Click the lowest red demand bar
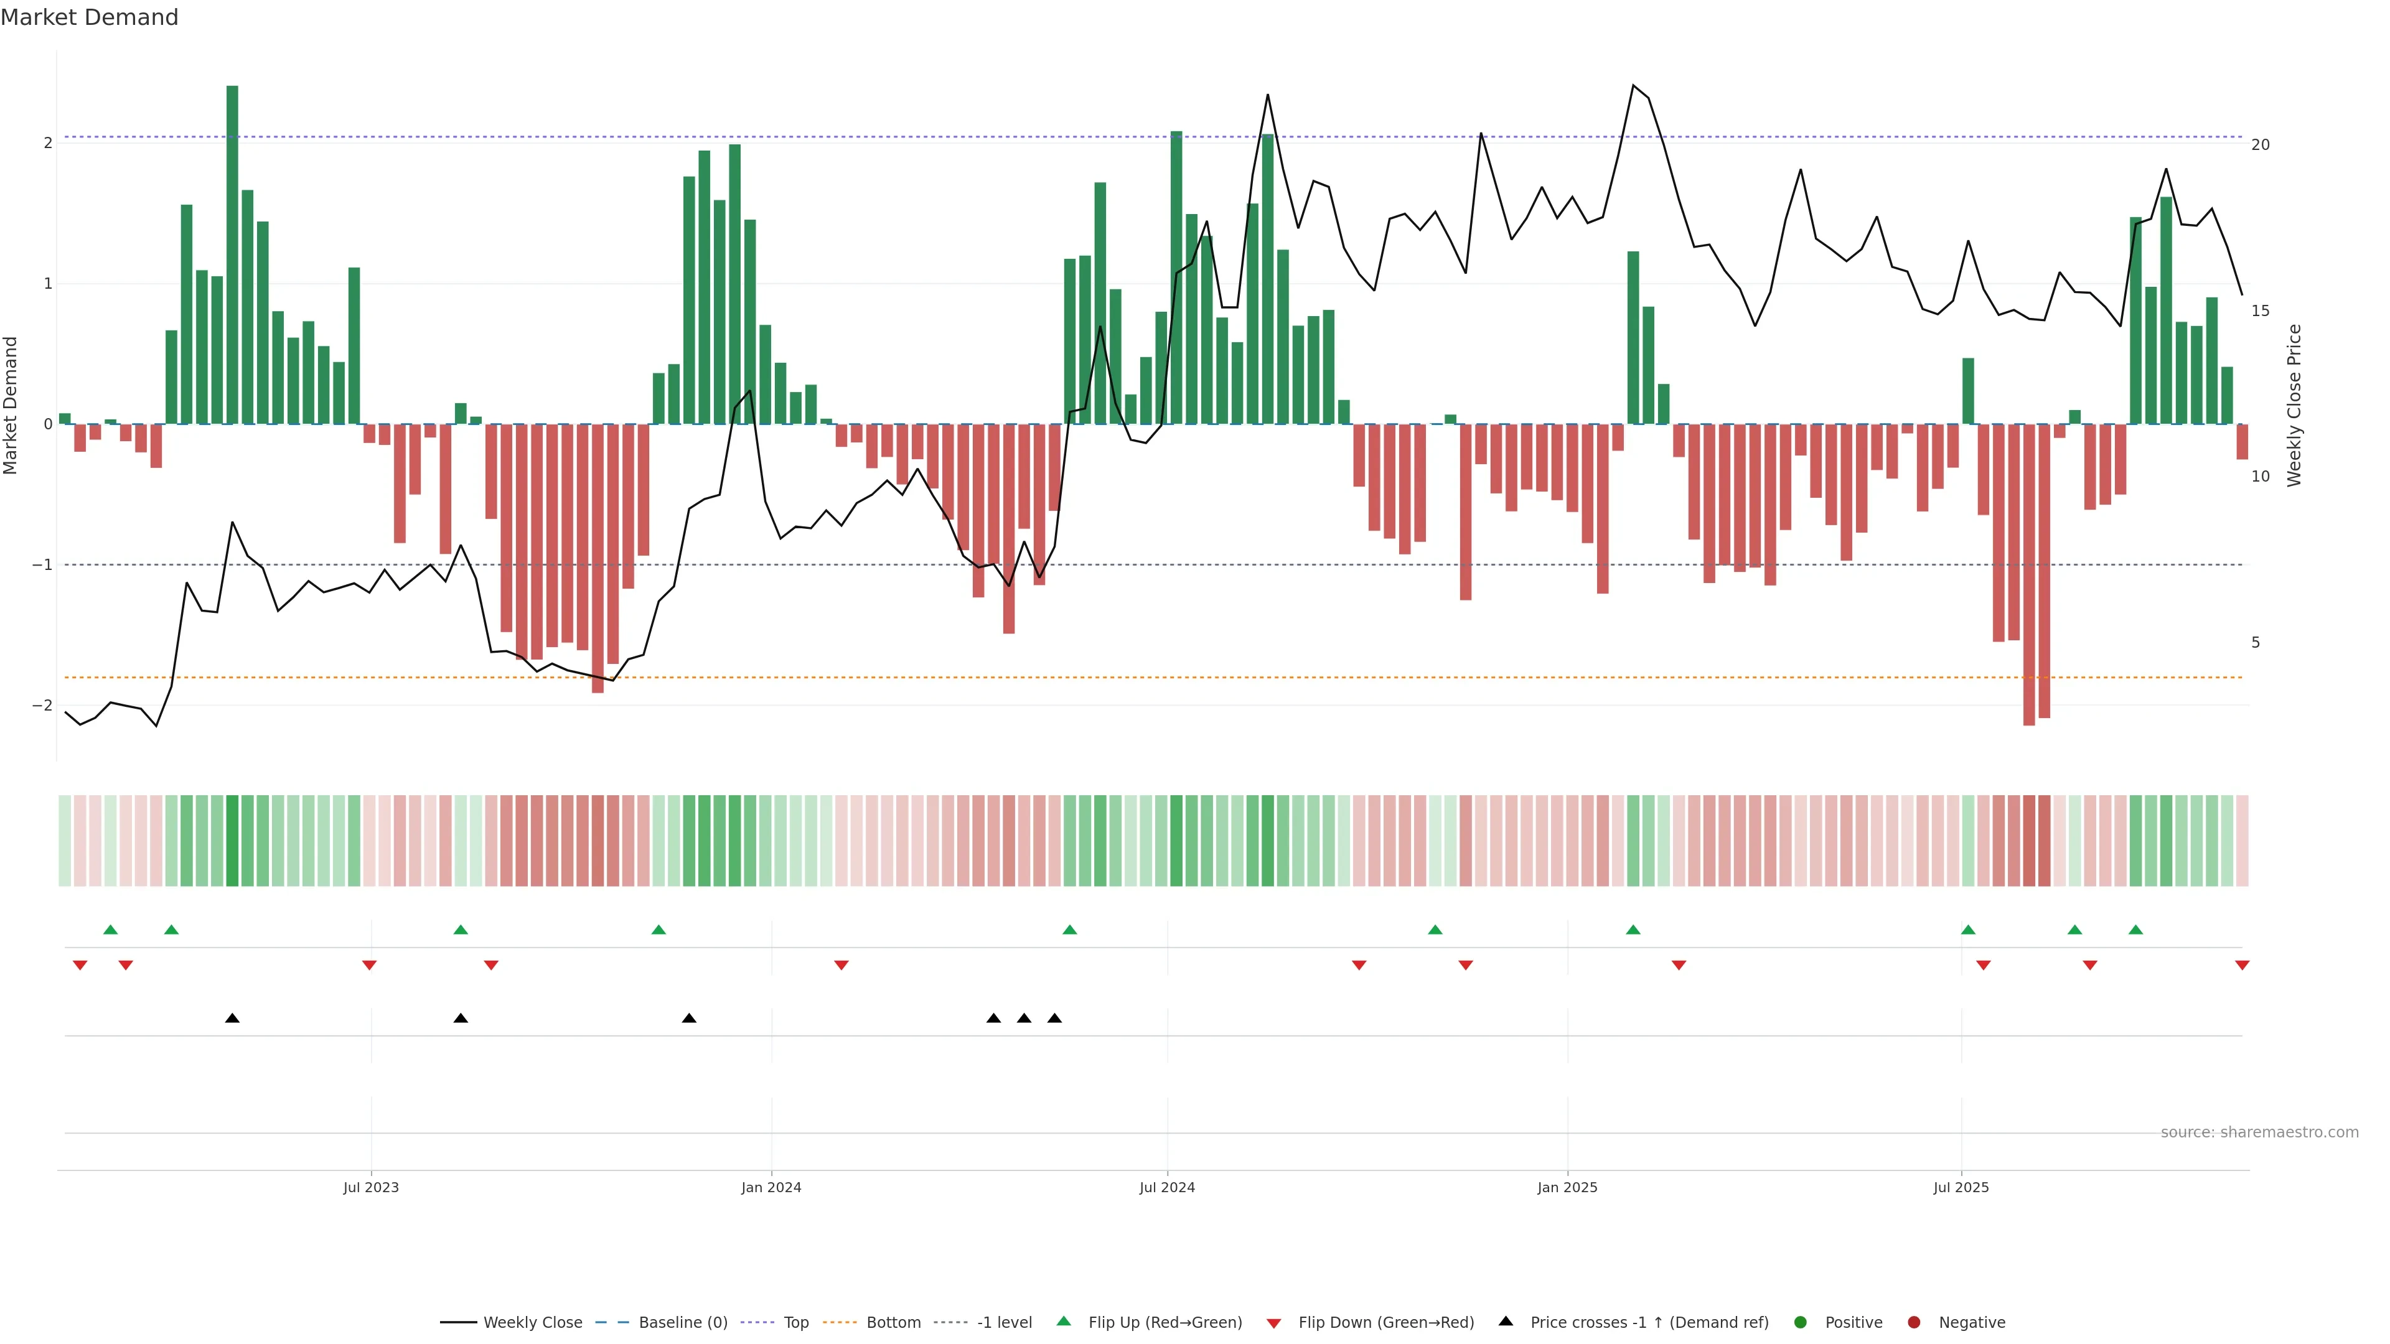This screenshot has width=2390, height=1344. (2029, 575)
